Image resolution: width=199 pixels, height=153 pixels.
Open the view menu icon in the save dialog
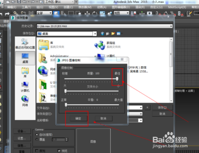click(x=119, y=33)
